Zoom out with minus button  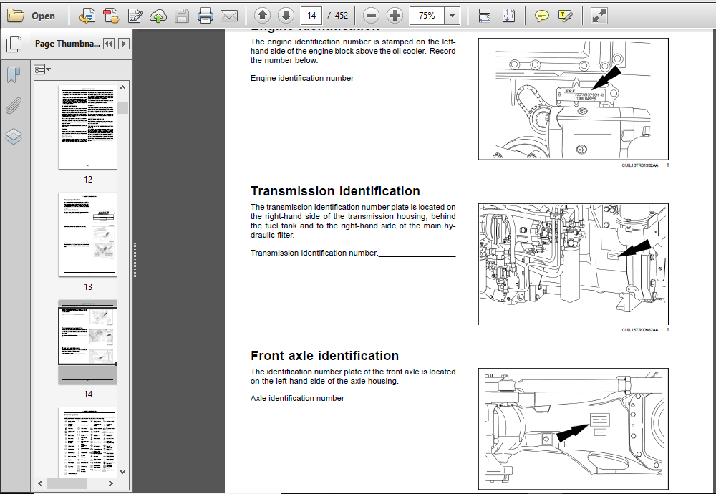(371, 16)
